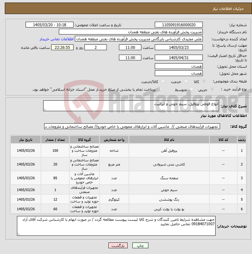Click the need date of row 1

click(26, 151)
